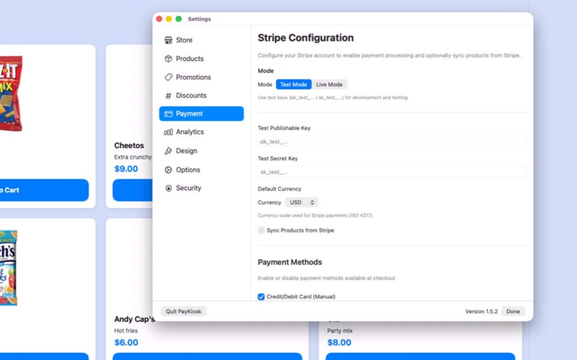Click the Stripe Configuration heading
Image resolution: width=577 pixels, height=360 pixels.
click(305, 38)
